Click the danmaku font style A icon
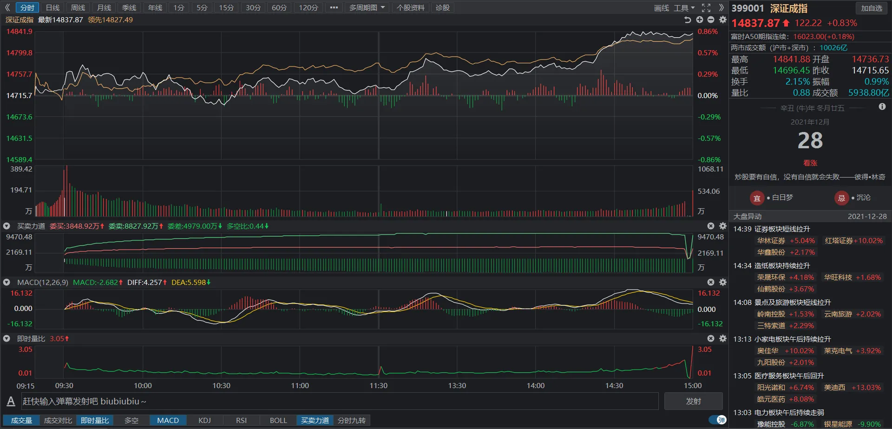This screenshot has height=429, width=892. [x=11, y=401]
